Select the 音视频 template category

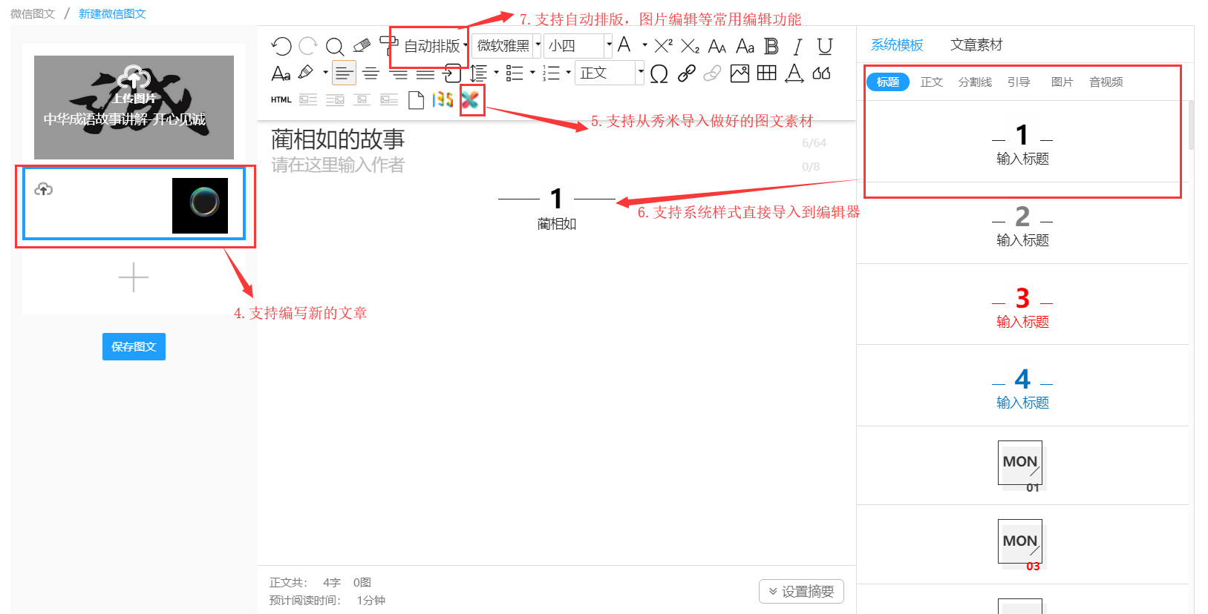1106,82
